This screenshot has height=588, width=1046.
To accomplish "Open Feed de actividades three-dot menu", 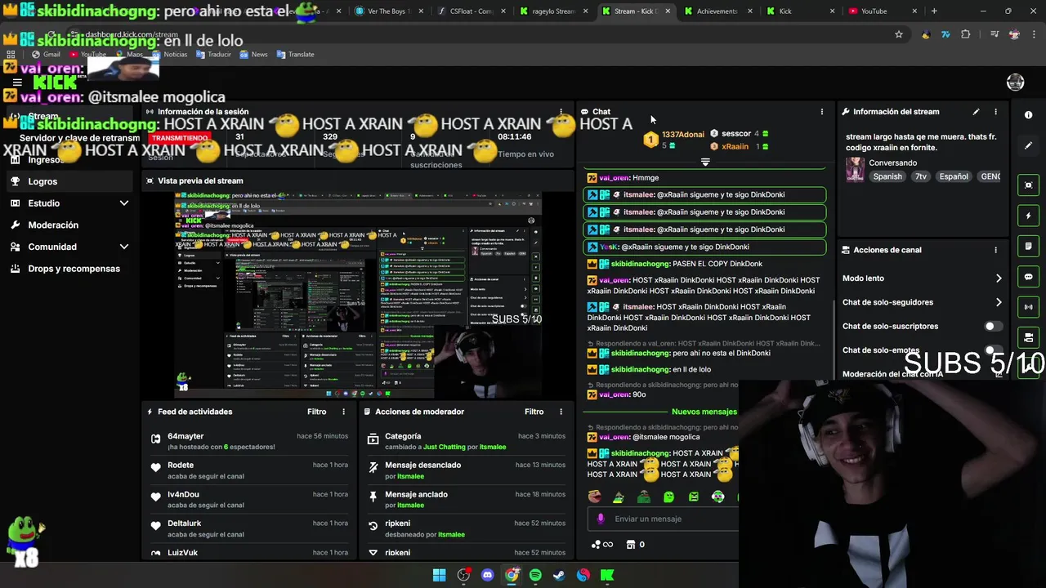I will pyautogui.click(x=343, y=412).
